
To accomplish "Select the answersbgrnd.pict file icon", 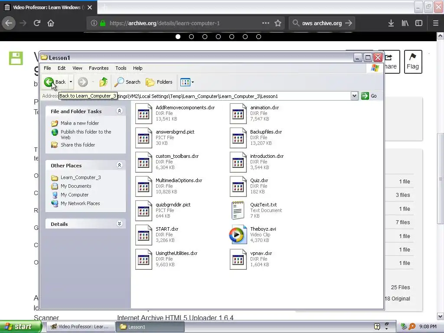I will [144, 138].
